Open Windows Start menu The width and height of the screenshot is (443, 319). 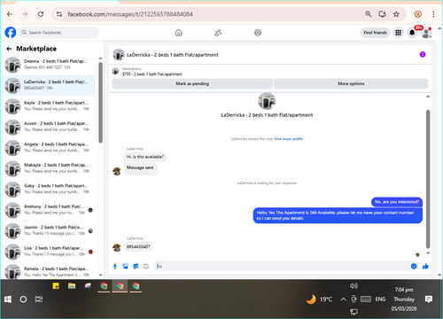(x=8, y=300)
